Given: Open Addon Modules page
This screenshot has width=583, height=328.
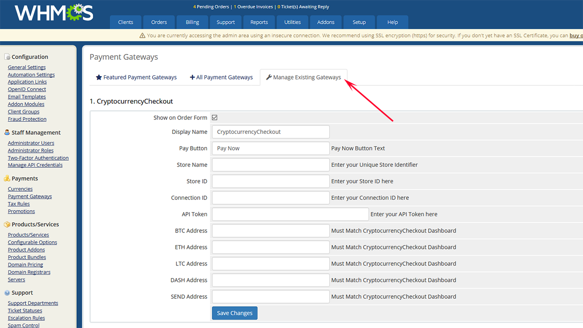Looking at the screenshot, I should (x=26, y=104).
